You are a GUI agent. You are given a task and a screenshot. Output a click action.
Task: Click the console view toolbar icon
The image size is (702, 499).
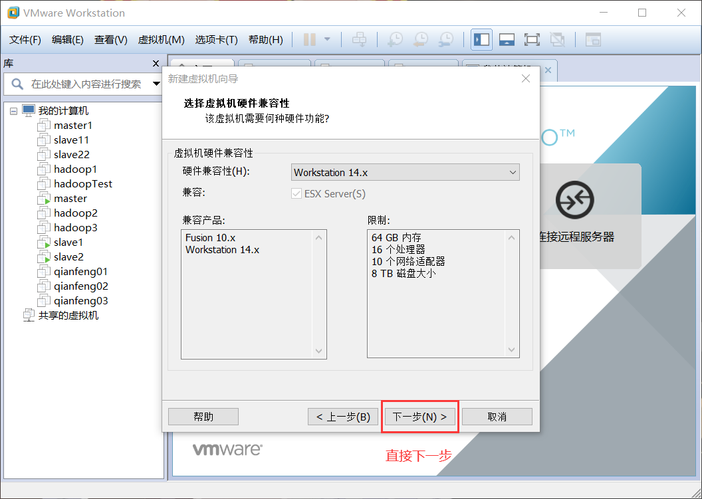tap(593, 40)
